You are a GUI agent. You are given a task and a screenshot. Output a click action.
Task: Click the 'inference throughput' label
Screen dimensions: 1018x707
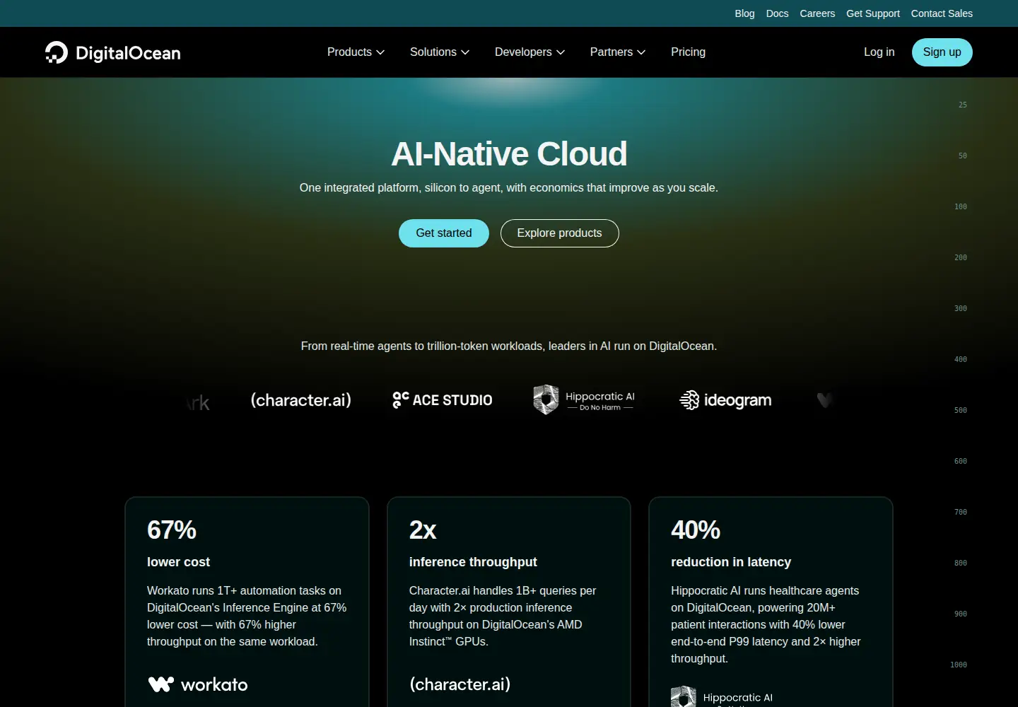[473, 562]
